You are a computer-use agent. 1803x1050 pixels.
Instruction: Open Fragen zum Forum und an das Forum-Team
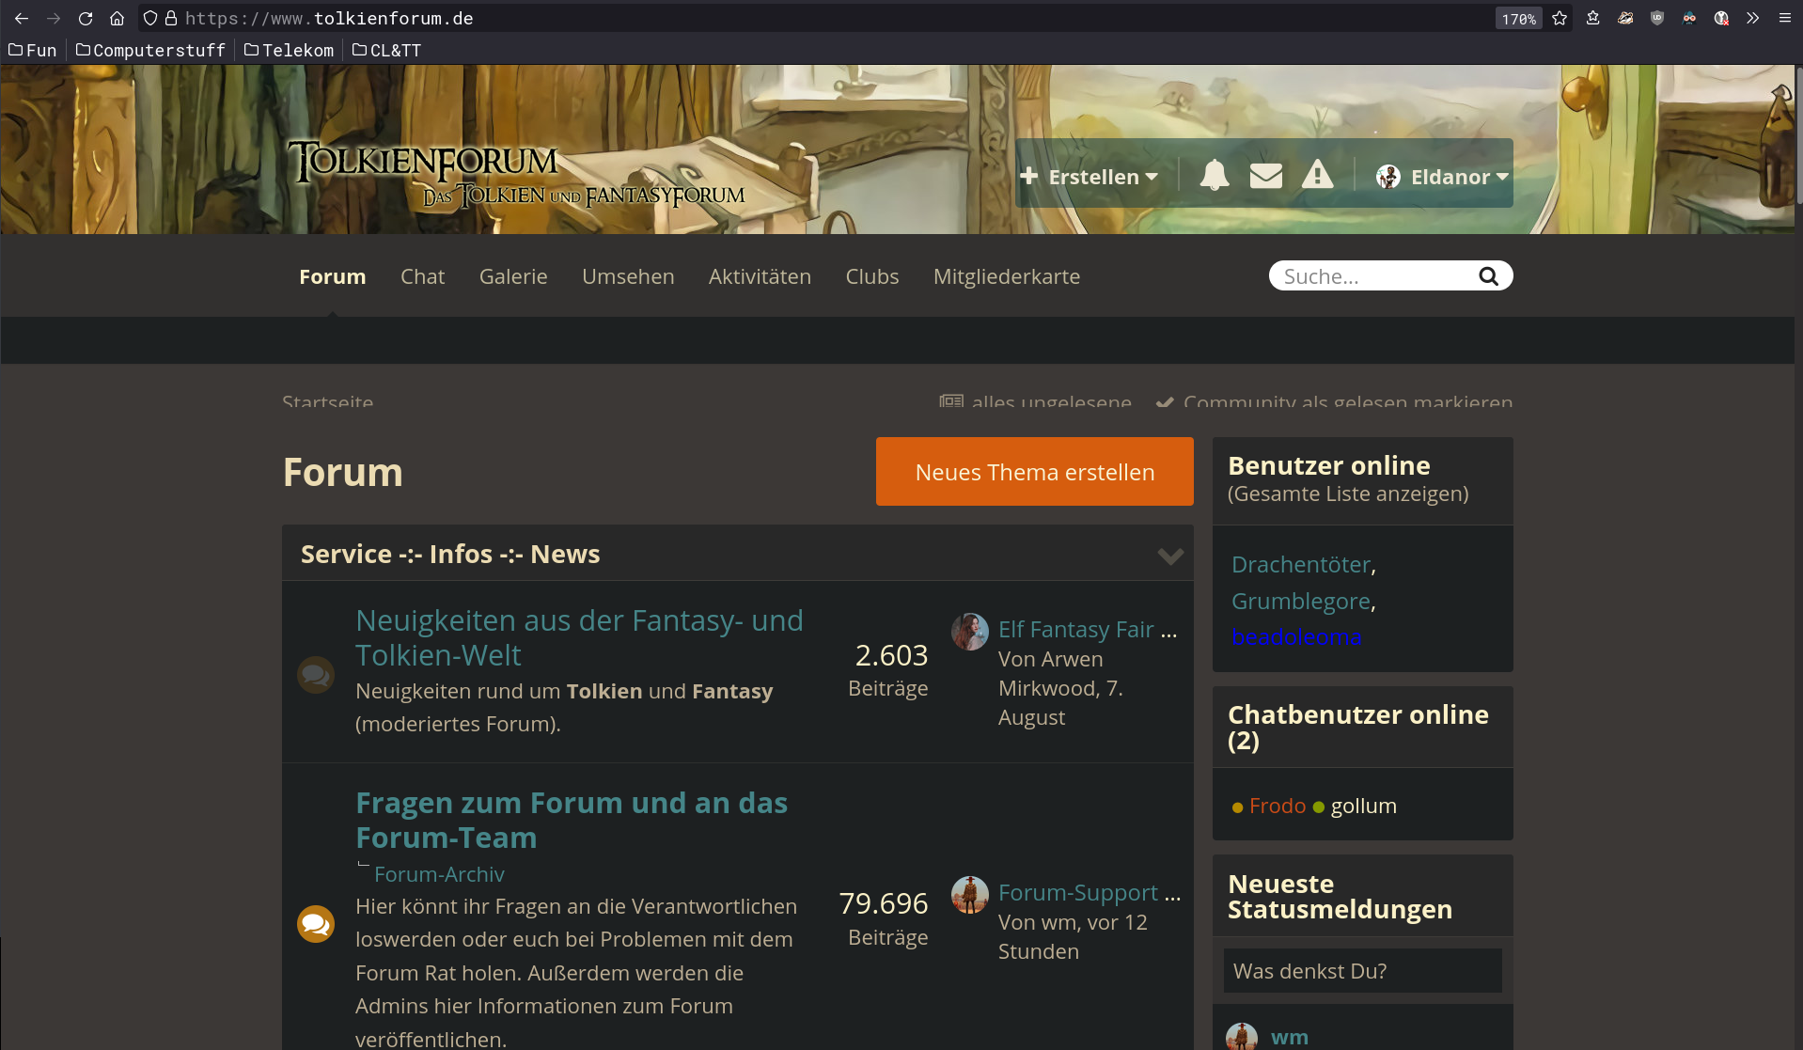pos(572,820)
